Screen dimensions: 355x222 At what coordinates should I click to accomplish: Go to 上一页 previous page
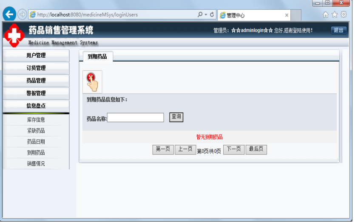(x=185, y=149)
